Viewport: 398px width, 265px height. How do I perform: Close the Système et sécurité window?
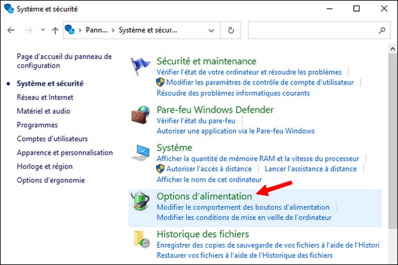384,9
